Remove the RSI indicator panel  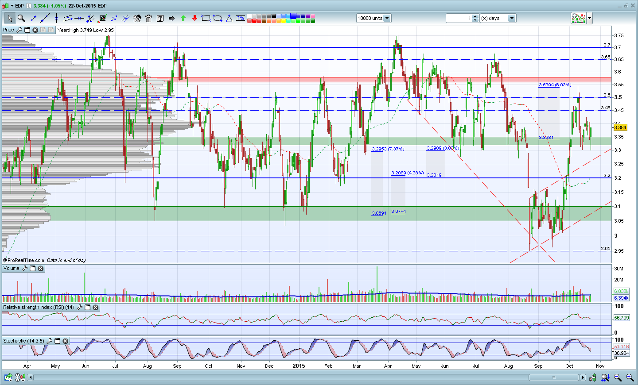(x=95, y=308)
